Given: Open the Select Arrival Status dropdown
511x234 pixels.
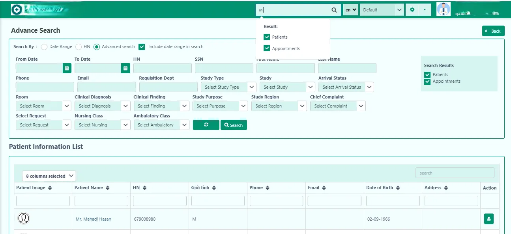Looking at the screenshot, I should pos(346,87).
